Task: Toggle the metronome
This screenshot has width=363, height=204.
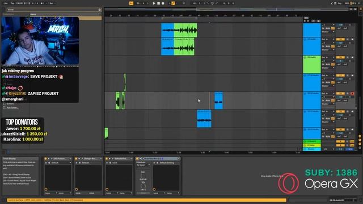Action: pyautogui.click(x=43, y=3)
